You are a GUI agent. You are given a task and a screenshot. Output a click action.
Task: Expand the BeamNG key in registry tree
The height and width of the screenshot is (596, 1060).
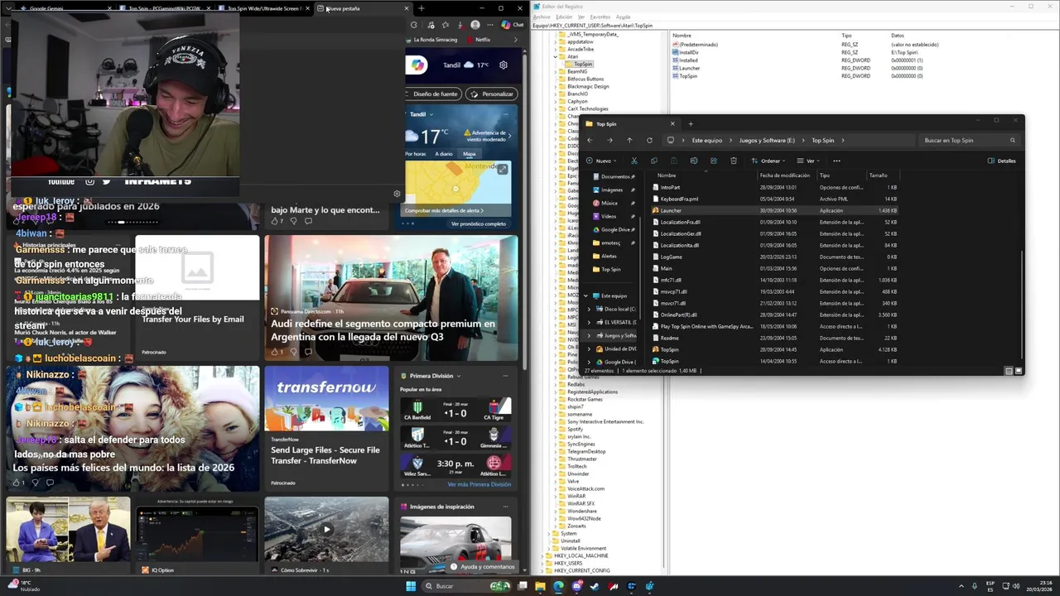coord(556,71)
